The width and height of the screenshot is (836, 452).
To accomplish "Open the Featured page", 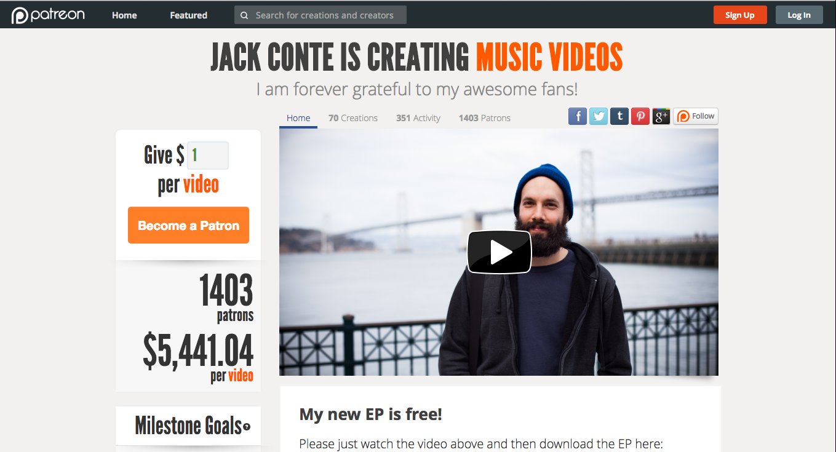I will (189, 15).
